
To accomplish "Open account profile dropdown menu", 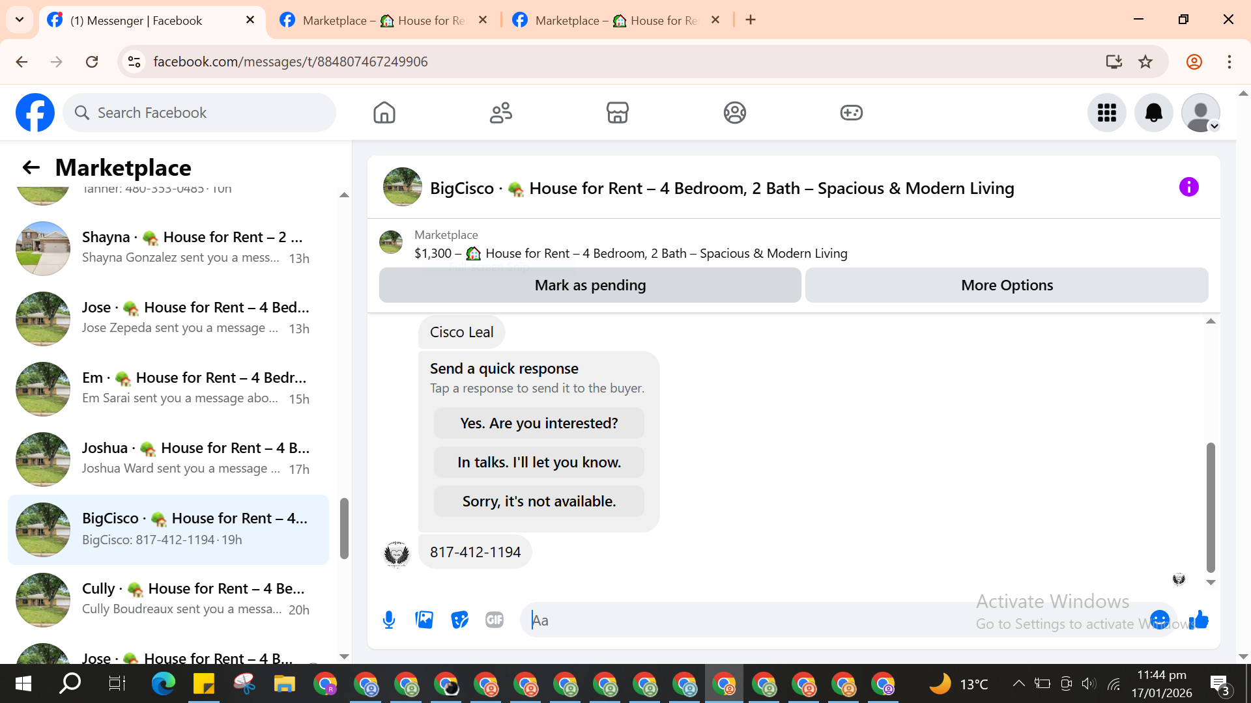I will click(x=1200, y=113).
